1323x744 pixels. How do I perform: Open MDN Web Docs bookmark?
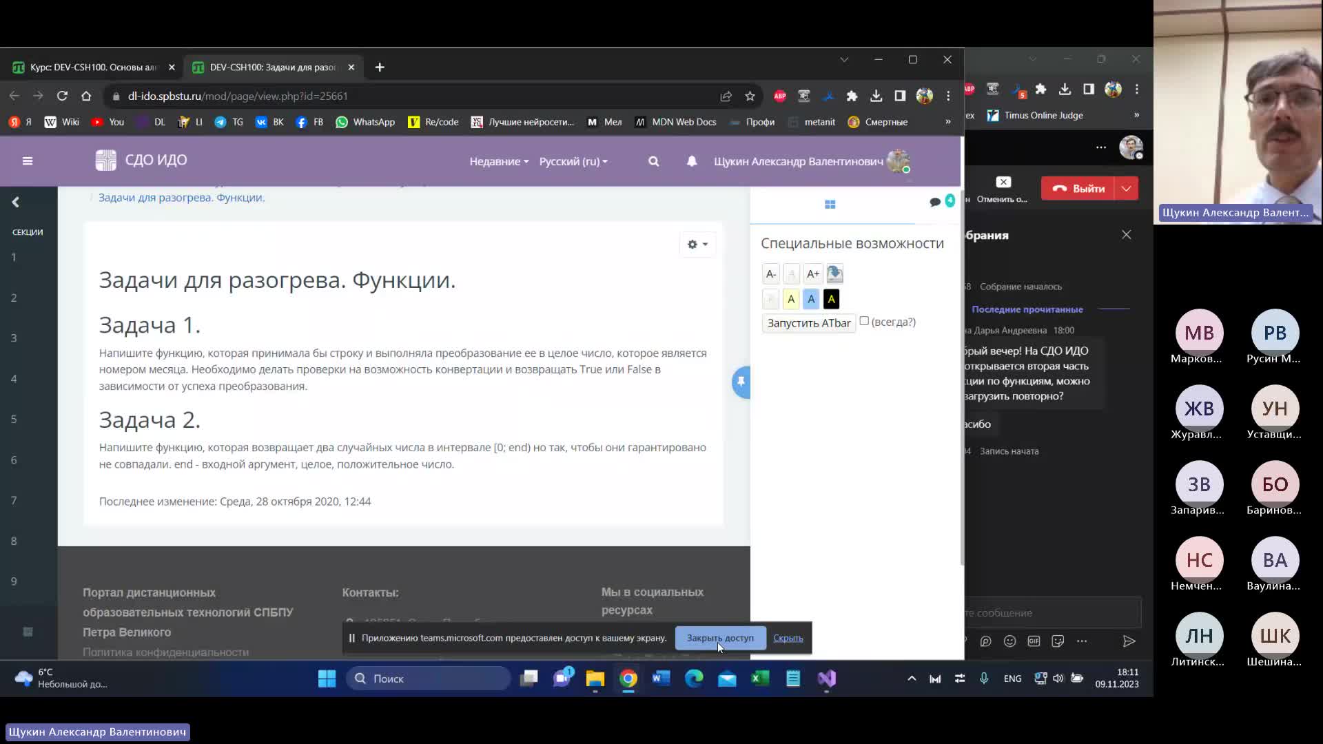(676, 122)
